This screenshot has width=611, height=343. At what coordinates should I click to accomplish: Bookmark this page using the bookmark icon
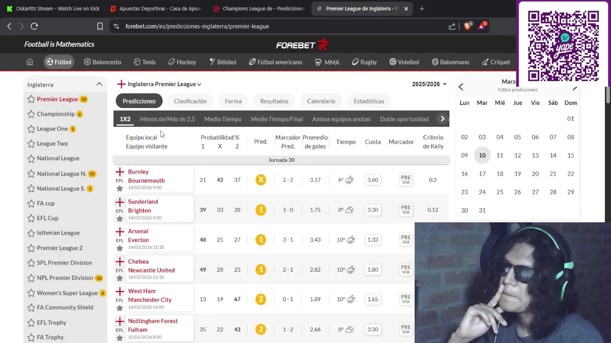point(100,26)
